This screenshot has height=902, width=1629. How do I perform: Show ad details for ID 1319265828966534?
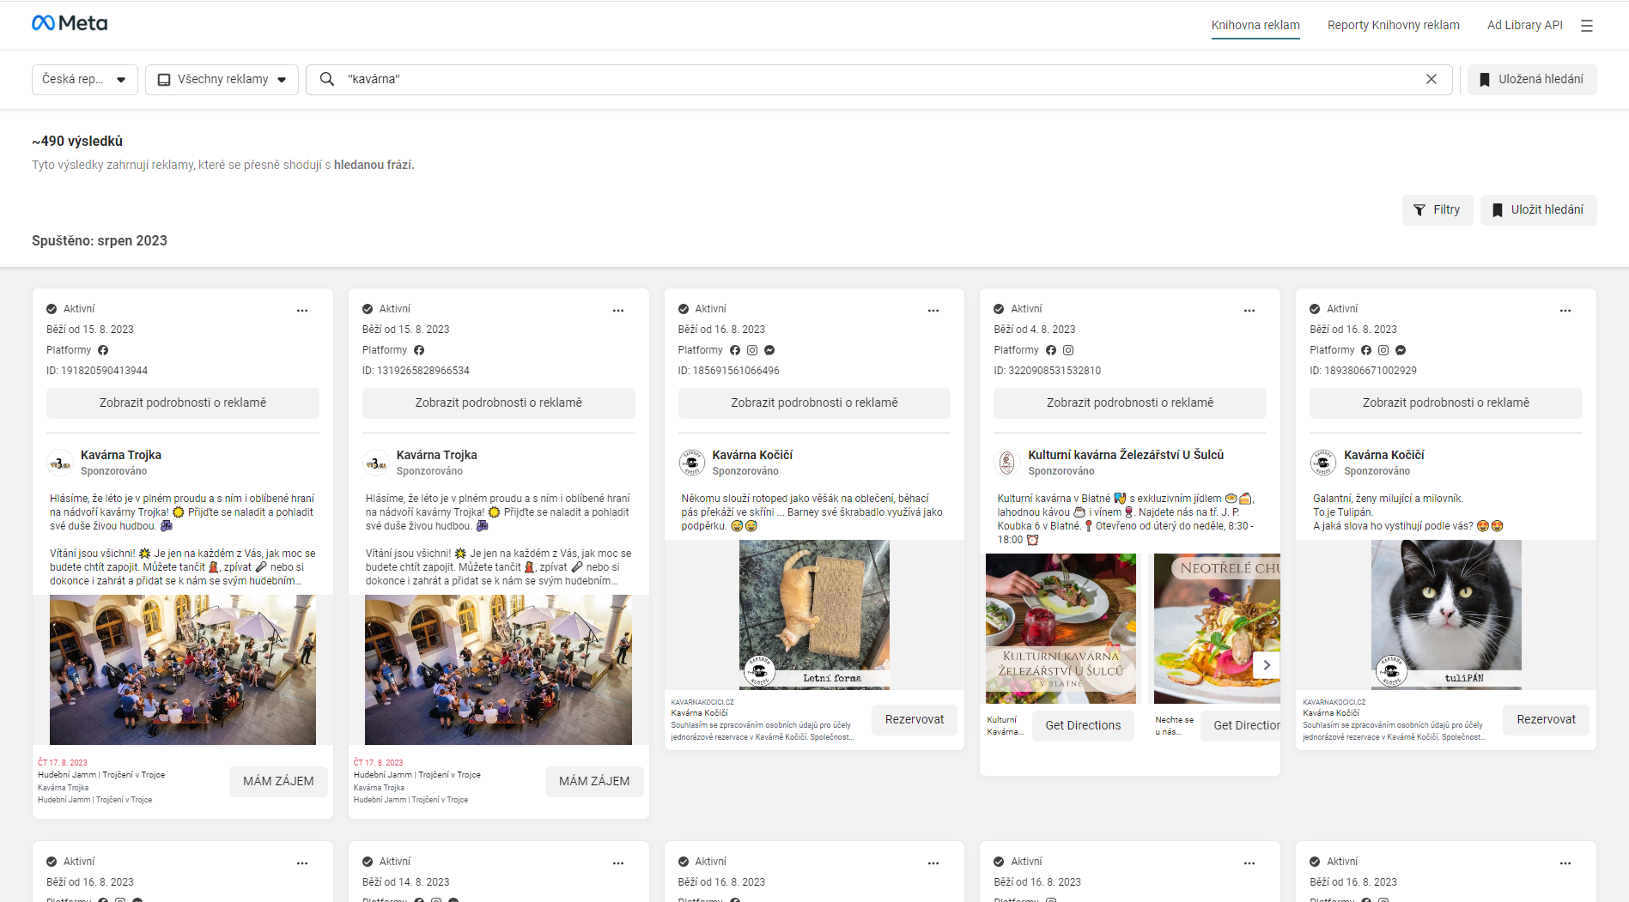[x=499, y=403]
